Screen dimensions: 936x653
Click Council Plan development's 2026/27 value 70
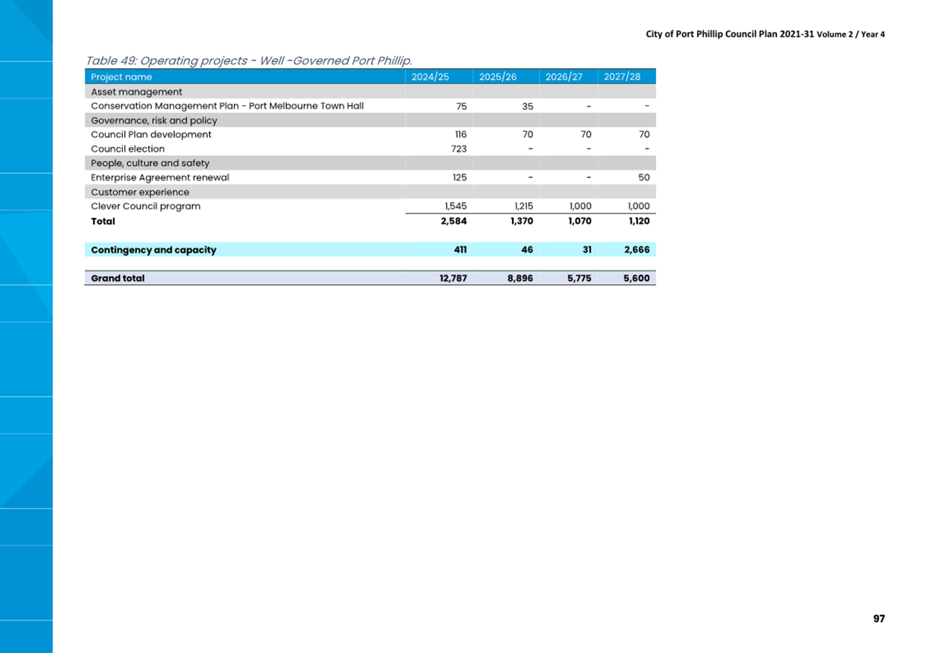click(586, 135)
